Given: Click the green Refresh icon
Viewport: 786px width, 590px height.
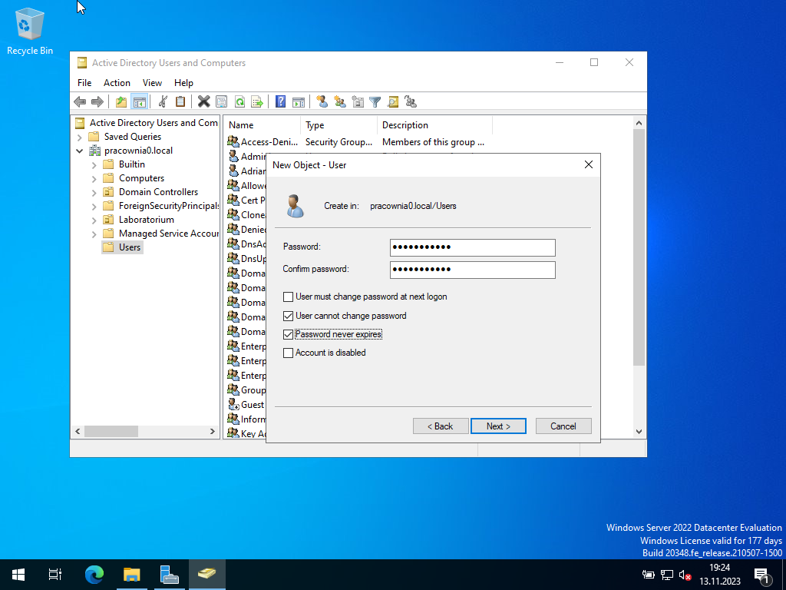Looking at the screenshot, I should pyautogui.click(x=239, y=102).
